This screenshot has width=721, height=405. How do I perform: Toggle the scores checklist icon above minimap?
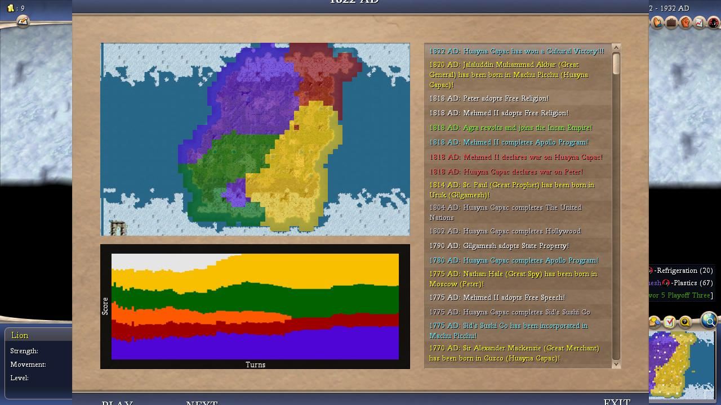point(670,322)
